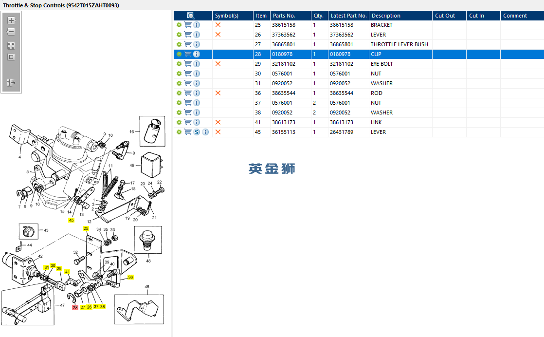This screenshot has width=544, height=337.
Task: Add LINK 38613173 to the cart
Action: (x=188, y=122)
